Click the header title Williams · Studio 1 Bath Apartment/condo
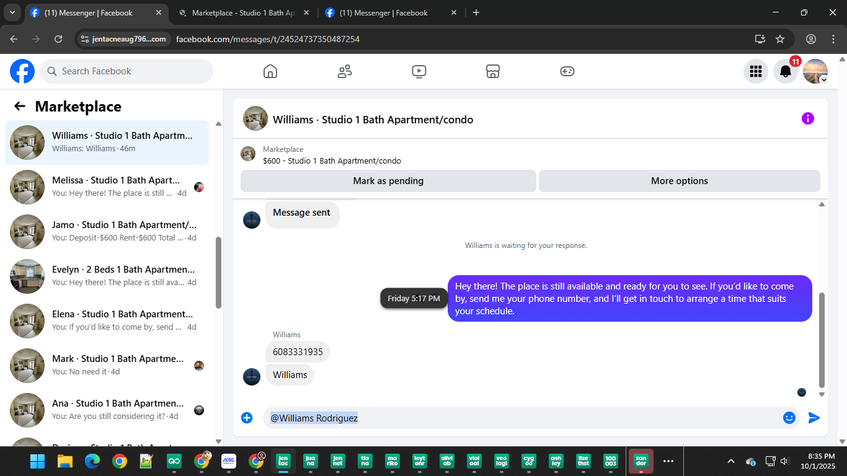Screen dimensions: 847x476 point(373,120)
